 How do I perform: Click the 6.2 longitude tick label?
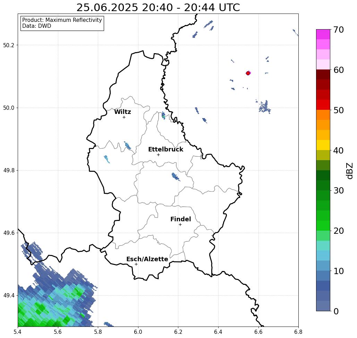(x=178, y=332)
